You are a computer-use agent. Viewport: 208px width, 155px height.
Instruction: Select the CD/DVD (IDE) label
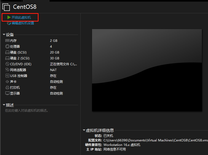(x=21, y=64)
